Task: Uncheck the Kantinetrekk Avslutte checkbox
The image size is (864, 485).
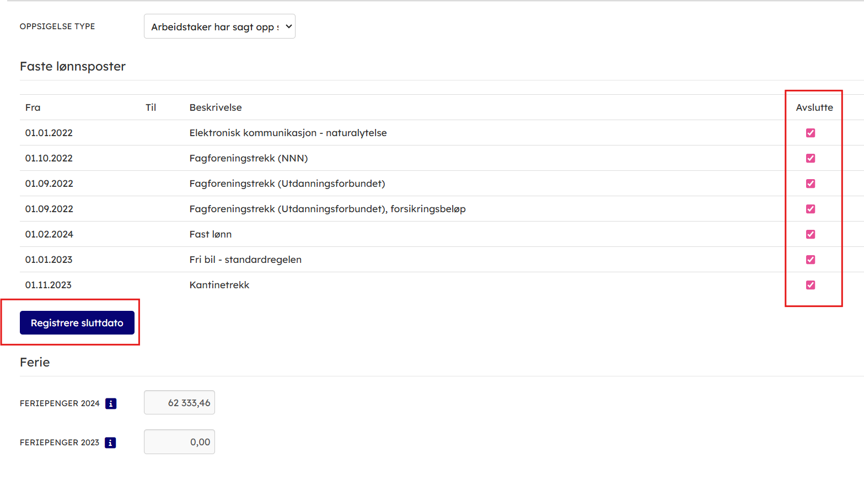Action: (x=810, y=285)
